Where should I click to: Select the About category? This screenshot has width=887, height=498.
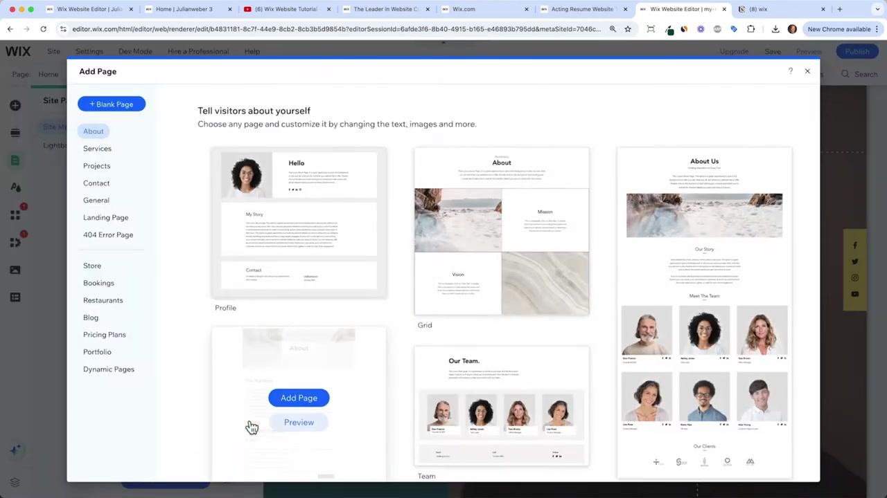(94, 131)
